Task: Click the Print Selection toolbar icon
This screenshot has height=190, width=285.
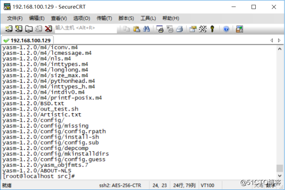Action: (x=170, y=29)
